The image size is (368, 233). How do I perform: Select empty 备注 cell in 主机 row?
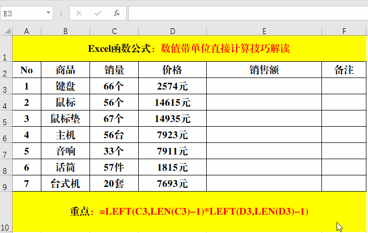pos(344,135)
